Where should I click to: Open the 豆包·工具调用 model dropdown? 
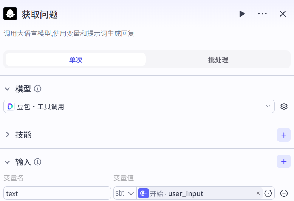coord(139,107)
